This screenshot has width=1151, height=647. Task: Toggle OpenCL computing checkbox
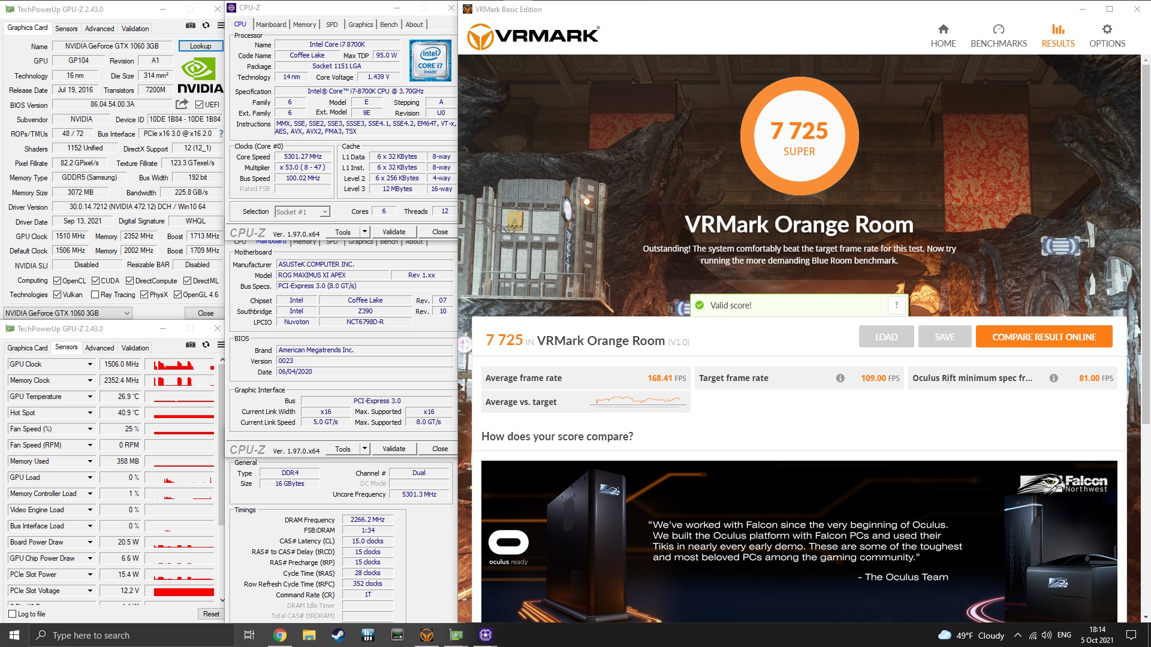pos(57,280)
